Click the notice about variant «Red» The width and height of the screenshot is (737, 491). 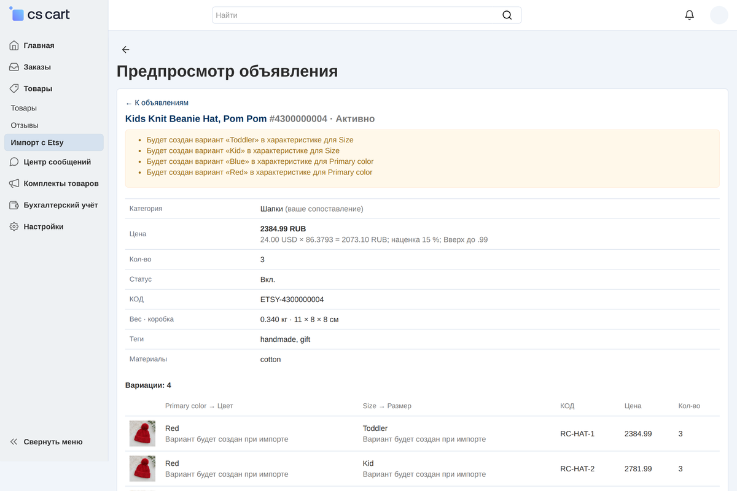(260, 172)
